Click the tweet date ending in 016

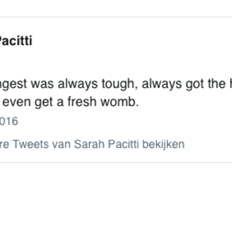click(9, 121)
